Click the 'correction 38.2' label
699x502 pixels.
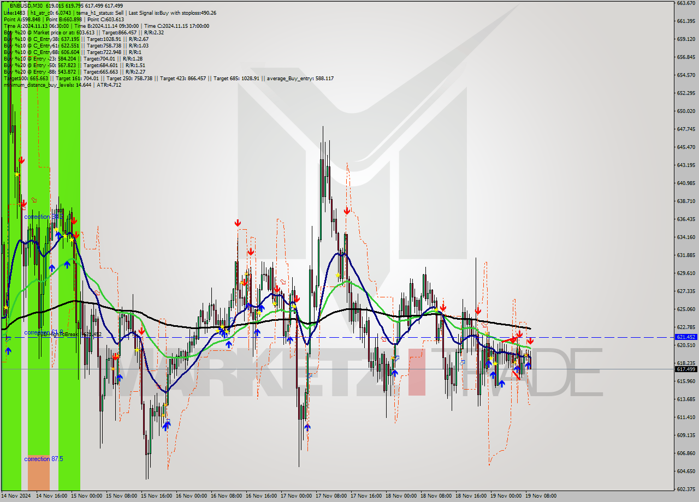[x=44, y=217]
